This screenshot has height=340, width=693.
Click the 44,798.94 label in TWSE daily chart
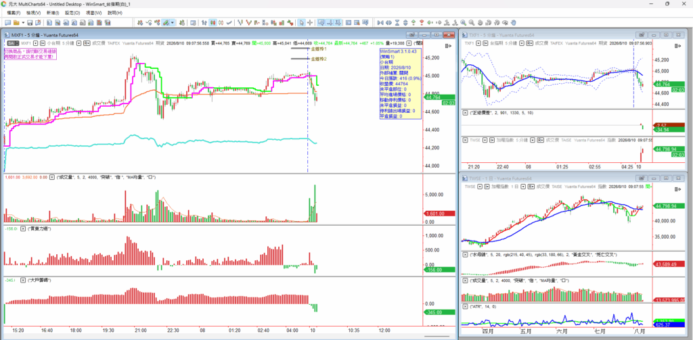[x=668, y=205]
